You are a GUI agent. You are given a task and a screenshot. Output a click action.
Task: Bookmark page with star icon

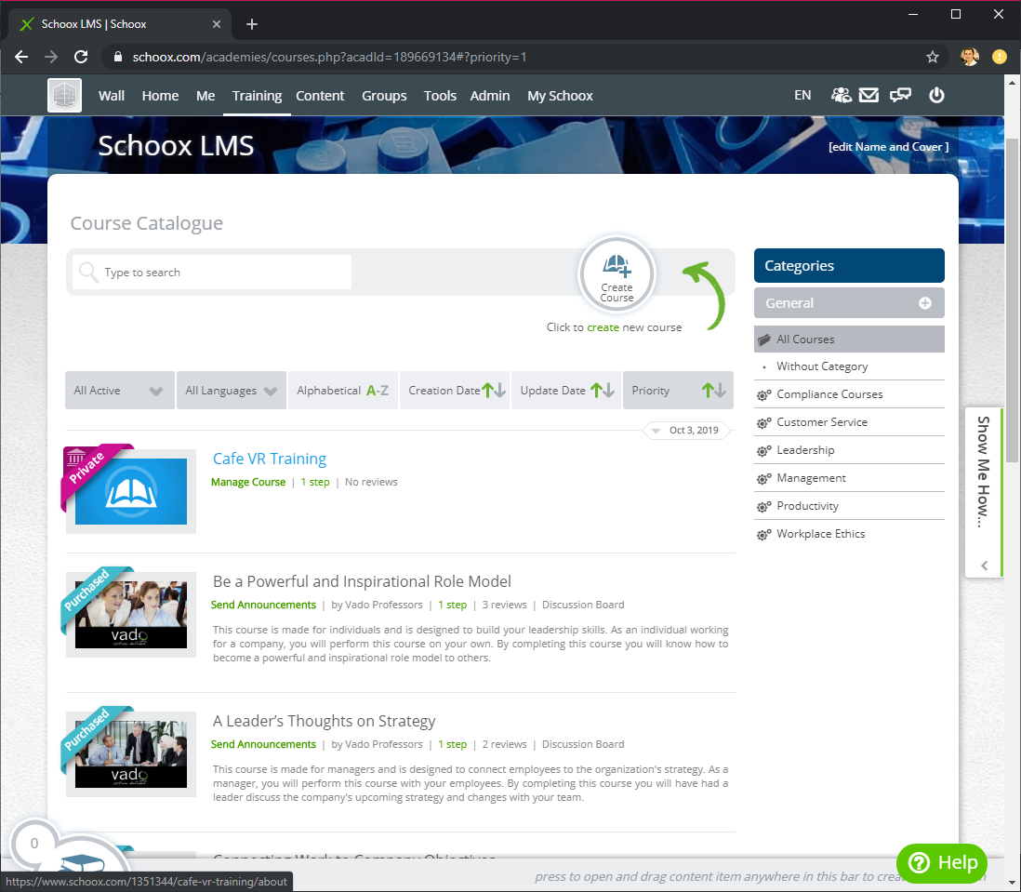tap(933, 58)
